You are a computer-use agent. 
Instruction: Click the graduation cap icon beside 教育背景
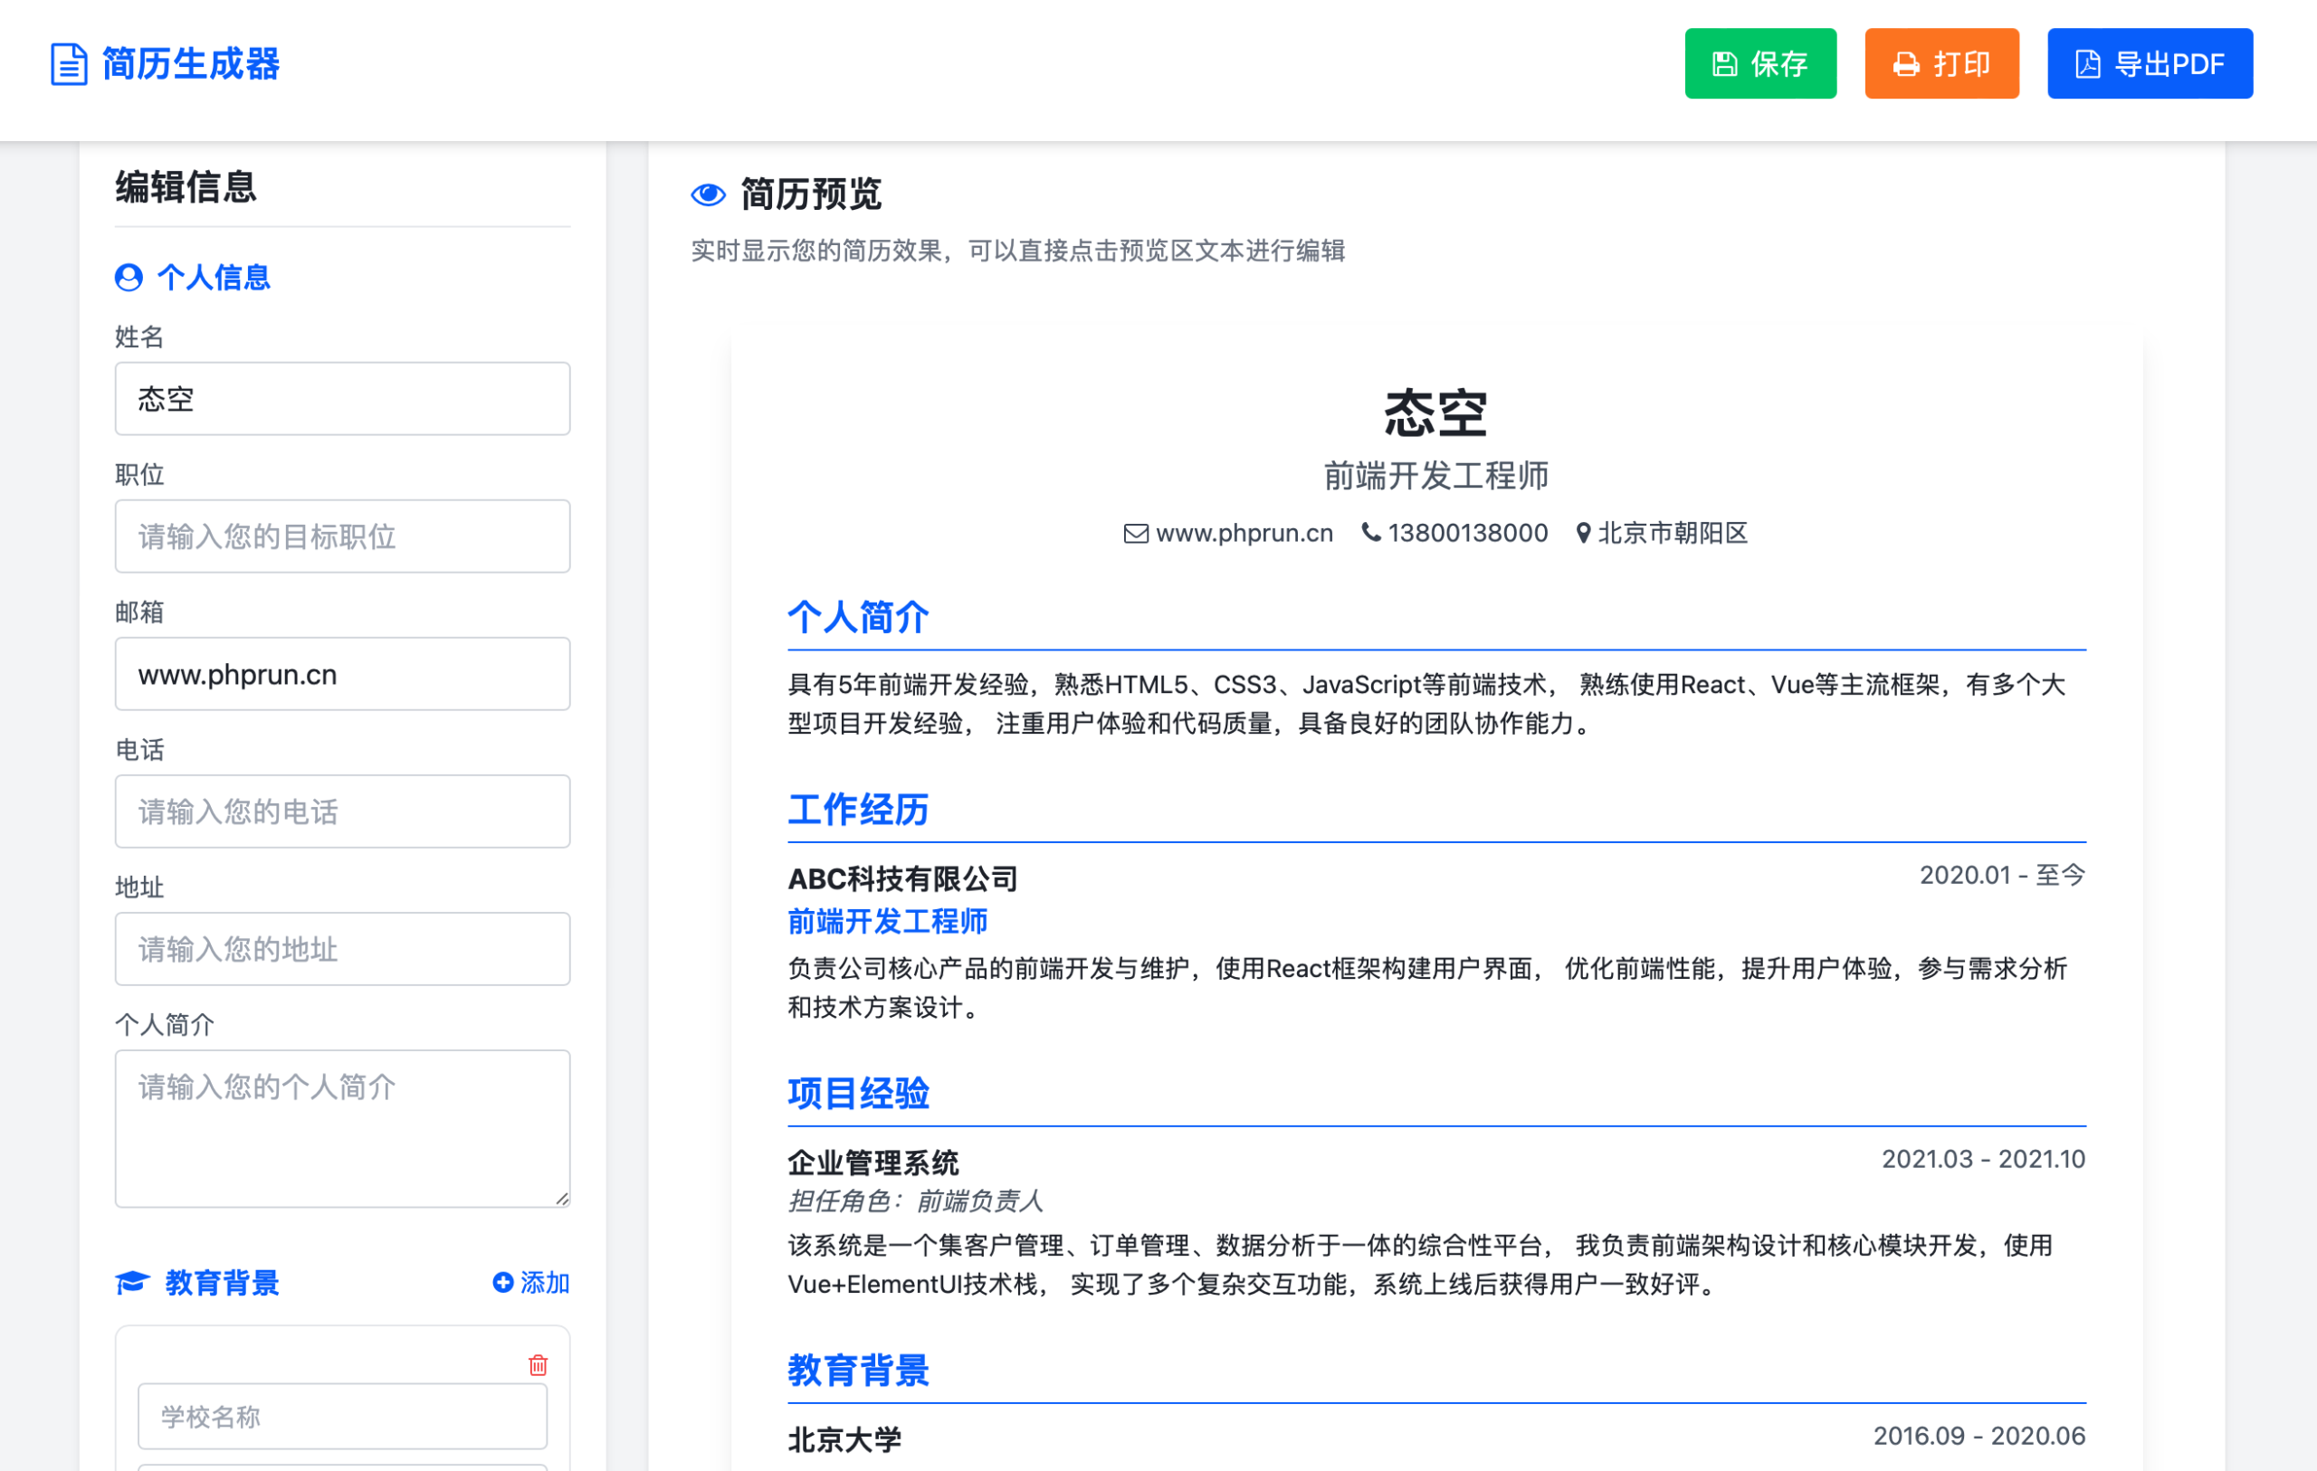tap(133, 1283)
